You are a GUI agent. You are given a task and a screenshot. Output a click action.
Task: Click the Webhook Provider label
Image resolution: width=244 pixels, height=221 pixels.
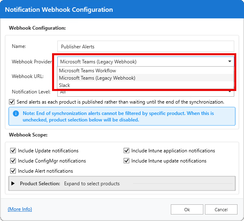(x=32, y=62)
